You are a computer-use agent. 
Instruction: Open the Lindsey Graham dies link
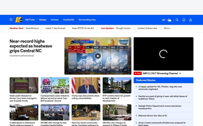tap(147, 28)
